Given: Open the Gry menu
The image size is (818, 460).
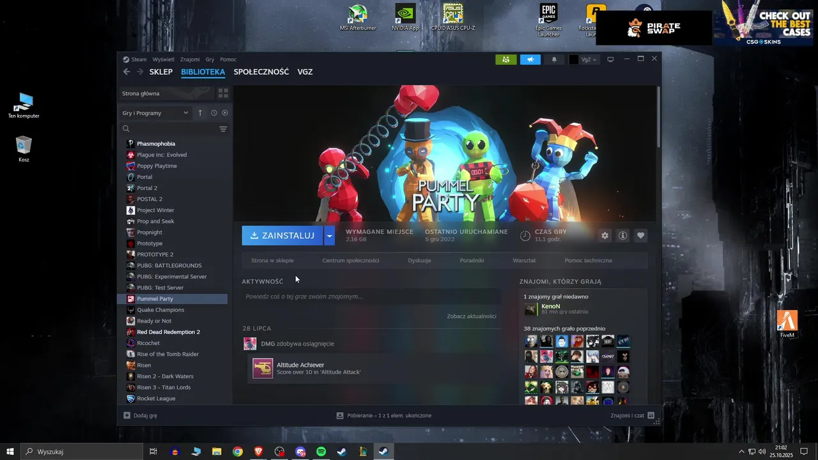Looking at the screenshot, I should point(210,59).
